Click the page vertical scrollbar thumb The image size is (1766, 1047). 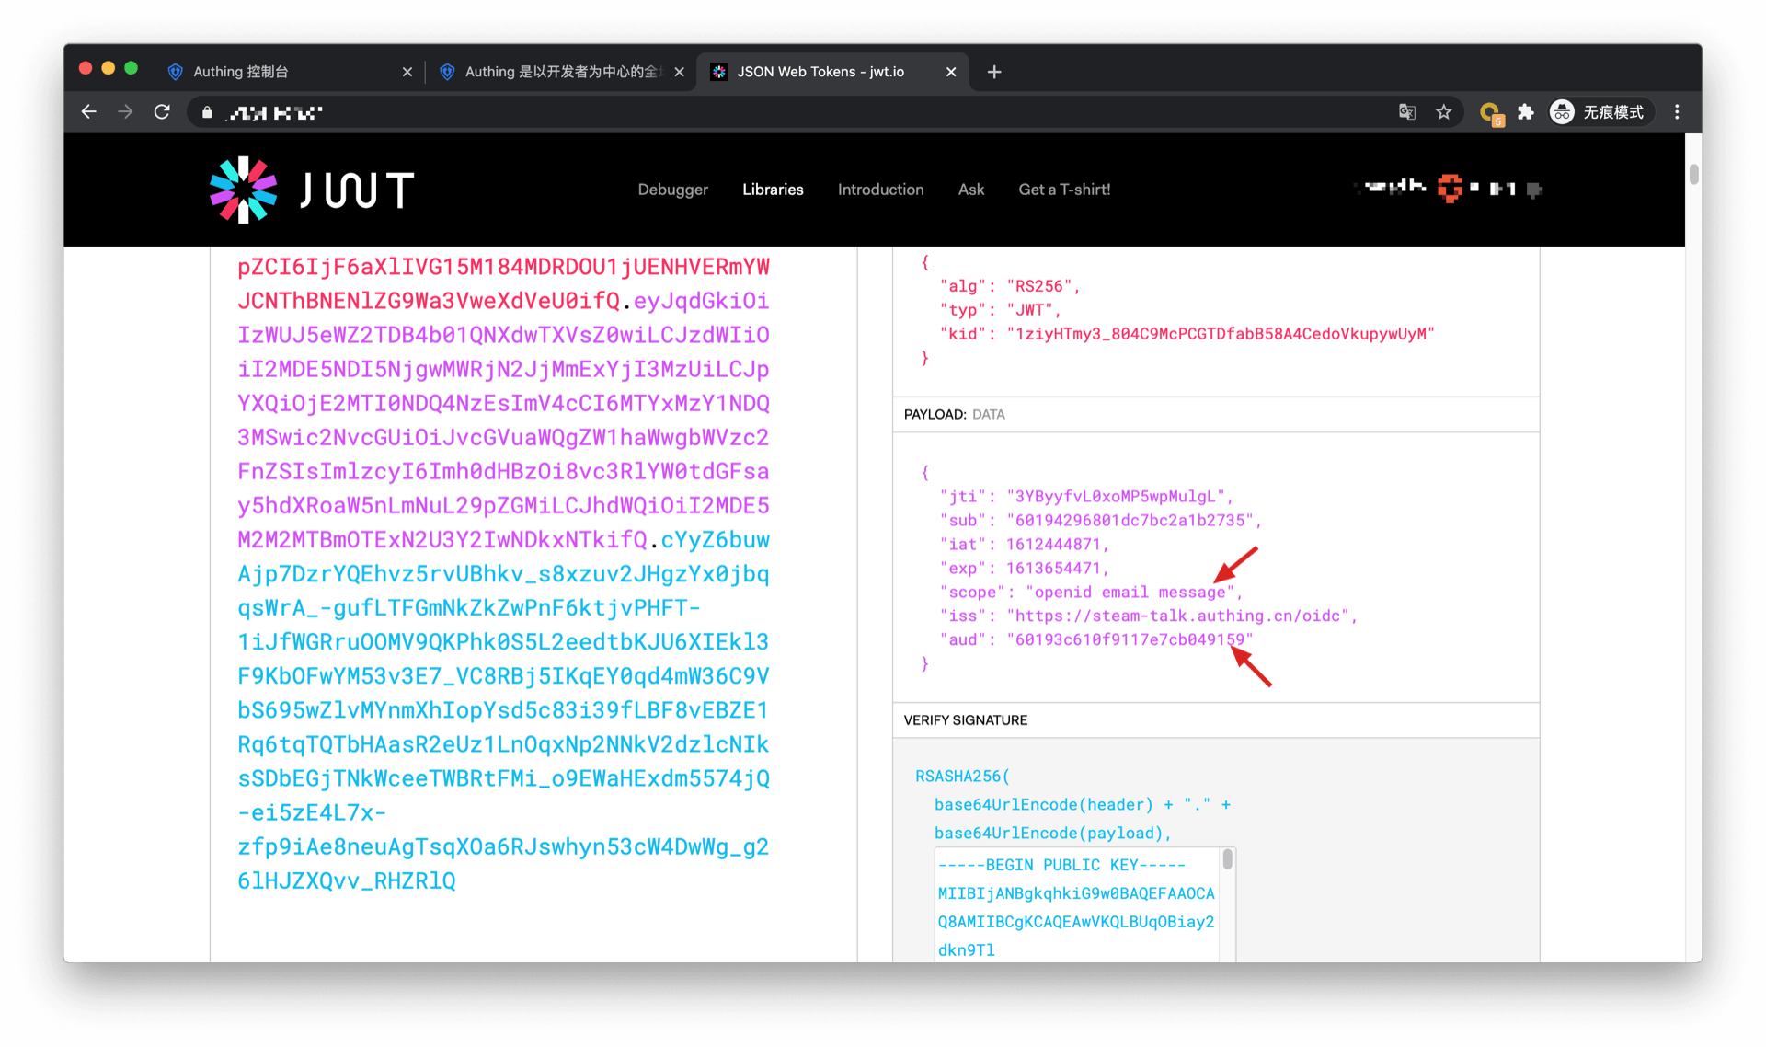tap(1693, 174)
